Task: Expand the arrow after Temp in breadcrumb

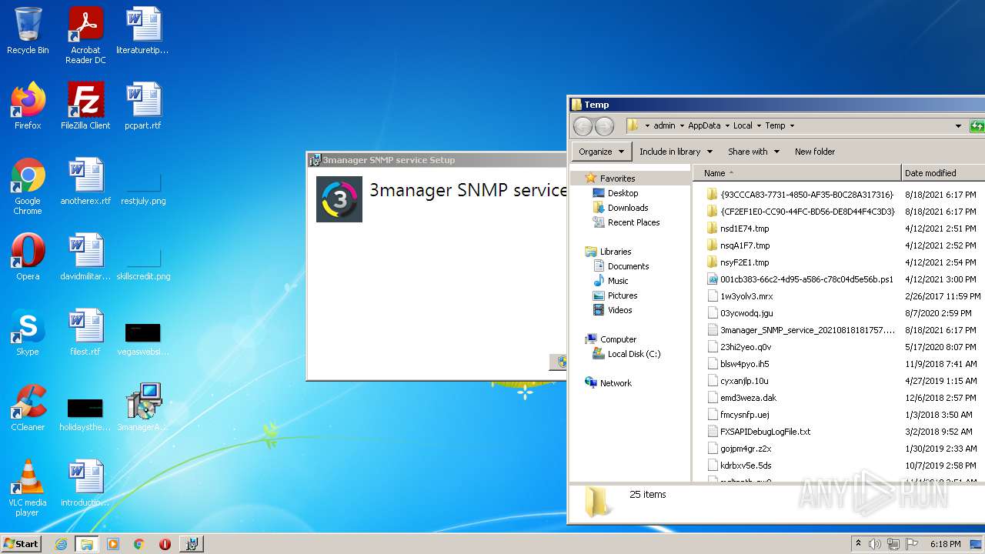Action: [x=792, y=125]
